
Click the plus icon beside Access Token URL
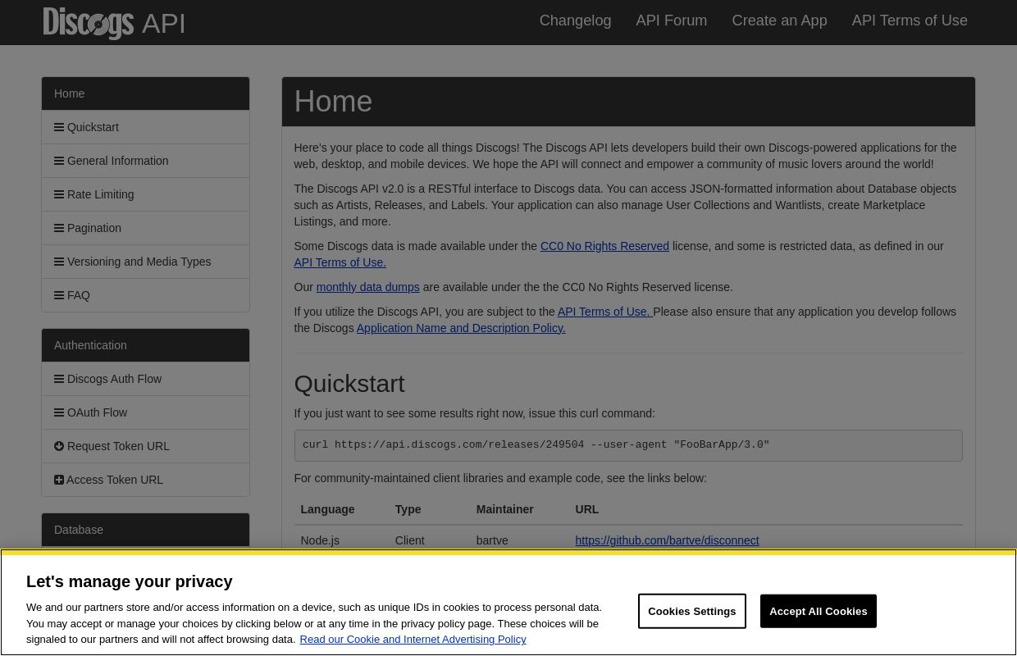[59, 480]
